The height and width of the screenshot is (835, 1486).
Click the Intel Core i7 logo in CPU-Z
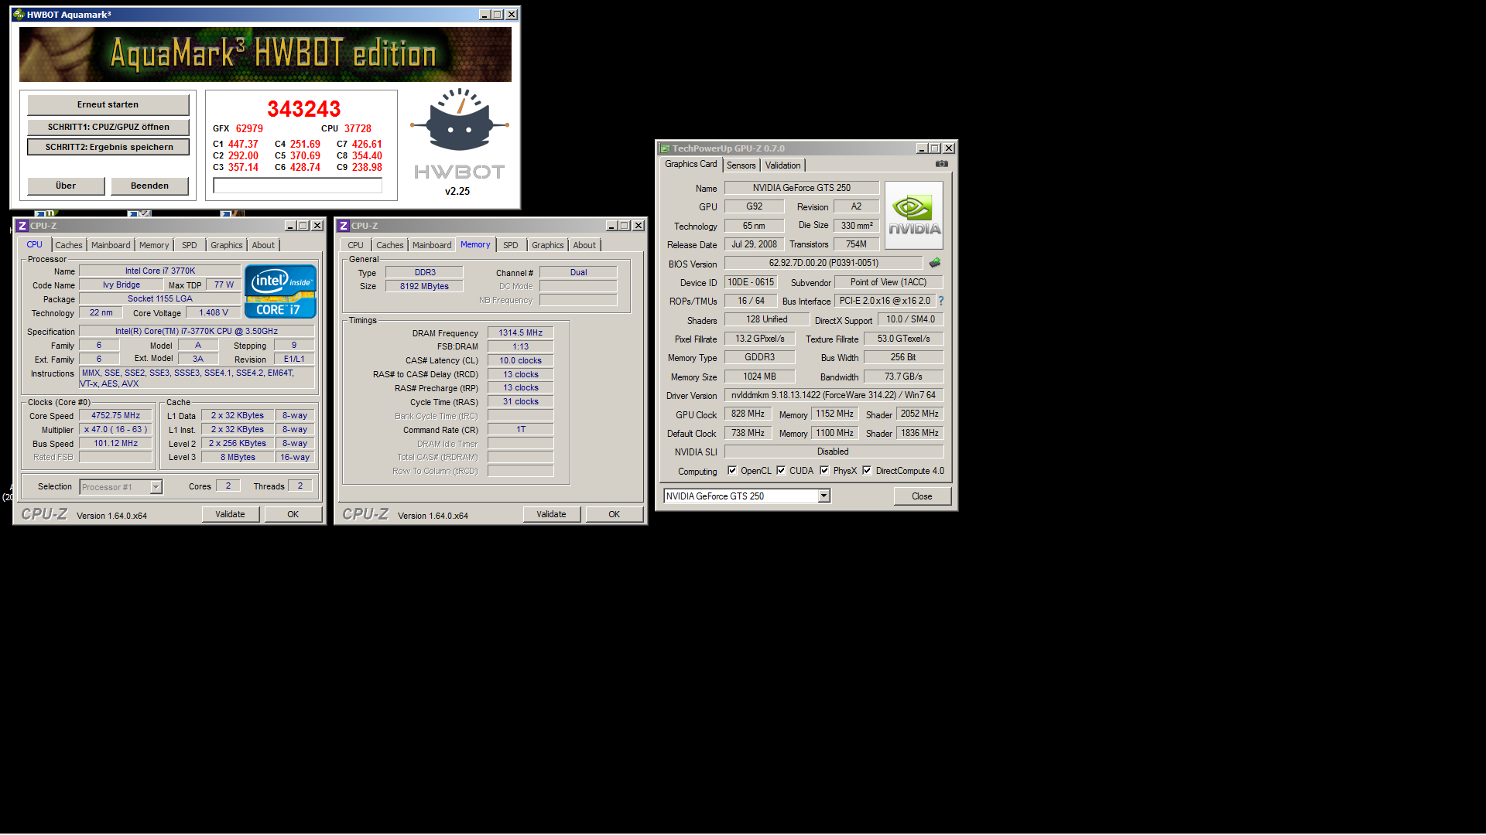(280, 291)
